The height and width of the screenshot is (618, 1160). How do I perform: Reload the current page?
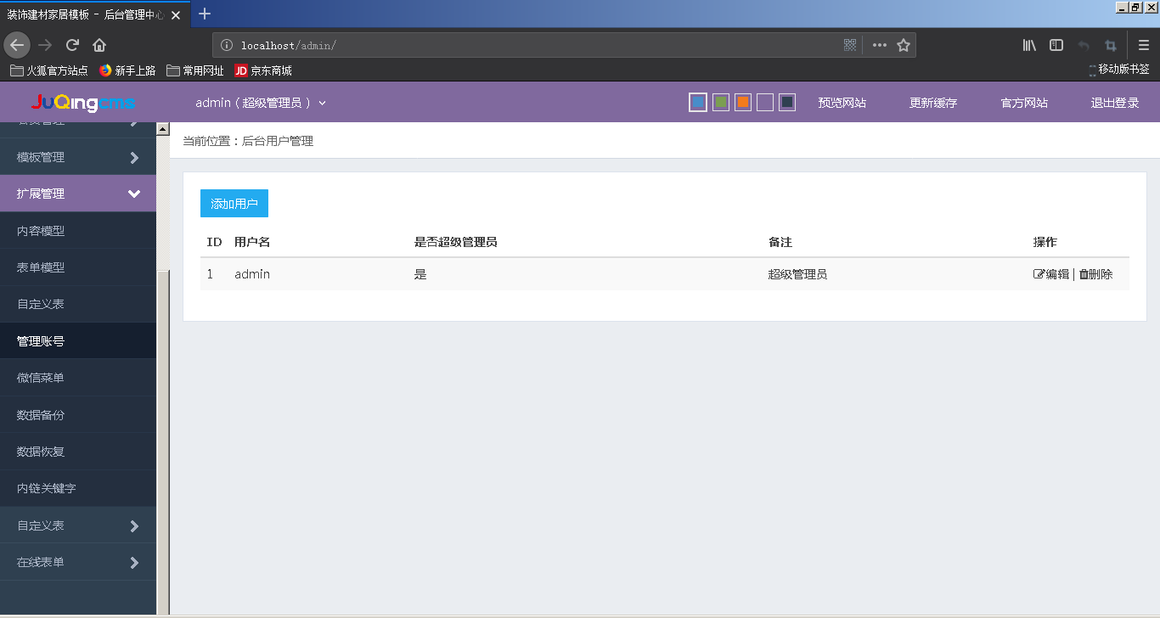tap(73, 45)
